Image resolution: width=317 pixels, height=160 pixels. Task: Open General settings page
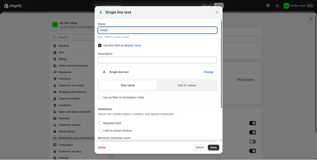coord(63,46)
